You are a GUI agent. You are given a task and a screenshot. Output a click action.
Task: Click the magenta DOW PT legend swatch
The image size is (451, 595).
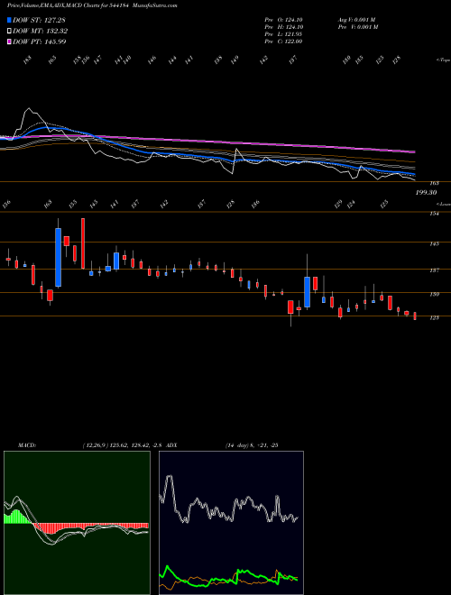pos(9,41)
